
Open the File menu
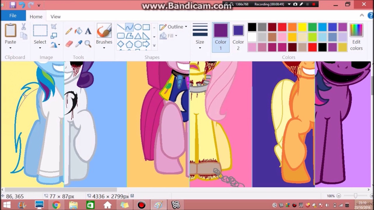coord(13,16)
